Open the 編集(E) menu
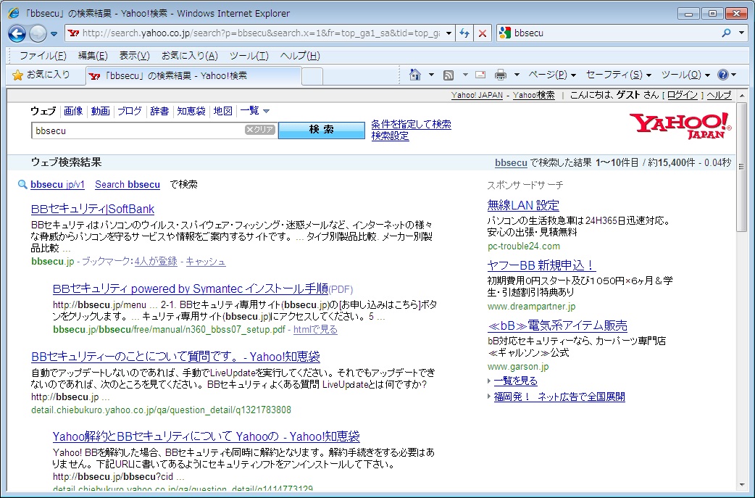755x498 pixels. tap(93, 56)
